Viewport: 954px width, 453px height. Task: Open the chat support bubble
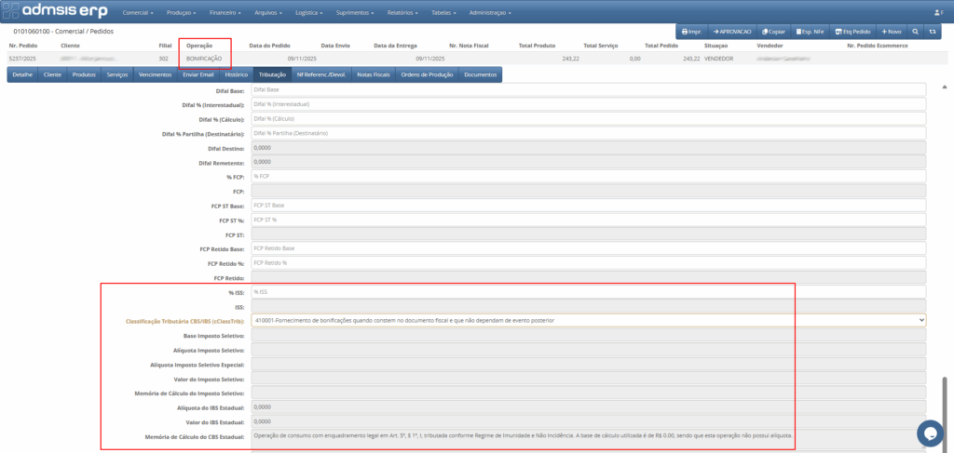tap(930, 433)
